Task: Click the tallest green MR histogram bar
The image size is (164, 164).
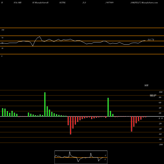Action: point(45,104)
